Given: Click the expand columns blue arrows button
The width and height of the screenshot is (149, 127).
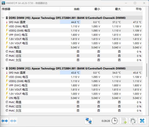Looking at the screenshot, I should click(x=5, y=121).
